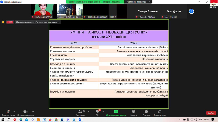Image resolution: width=218 pixels, height=122 pixels.
Task: Select Олег Дзезик participant tile
Action: pos(174,11)
